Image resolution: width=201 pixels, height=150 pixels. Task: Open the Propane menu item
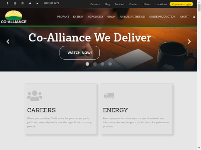tap(63, 17)
